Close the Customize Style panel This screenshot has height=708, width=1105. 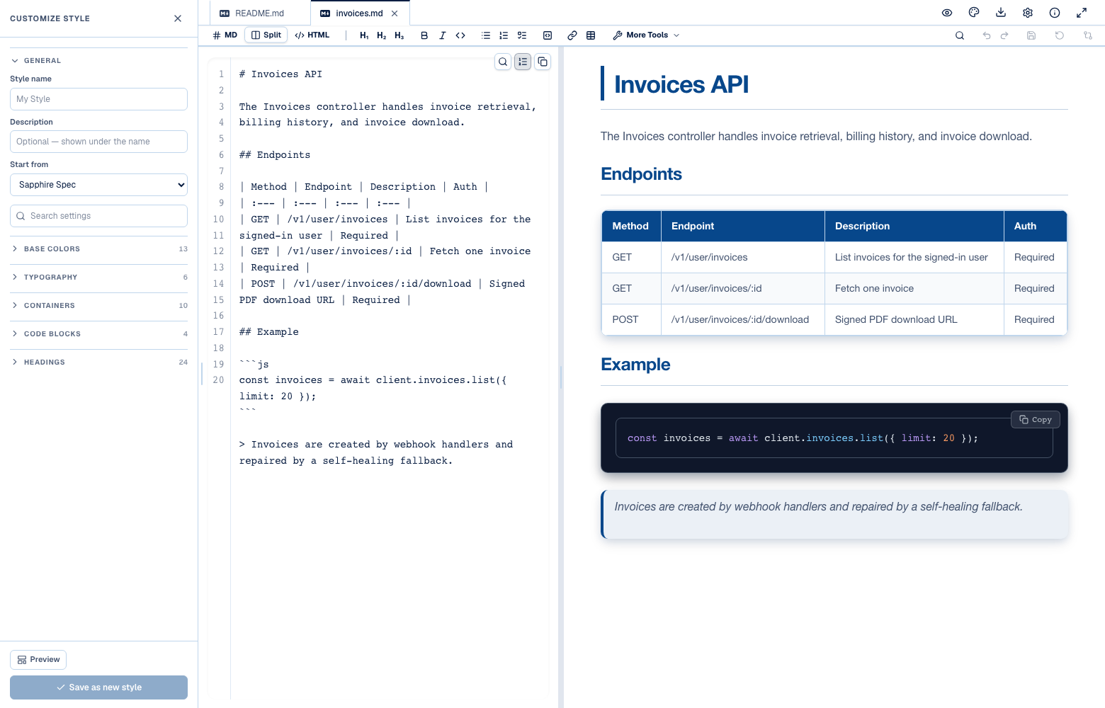[178, 18]
